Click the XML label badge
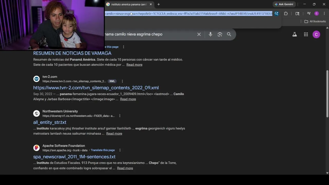 pyautogui.click(x=112, y=81)
